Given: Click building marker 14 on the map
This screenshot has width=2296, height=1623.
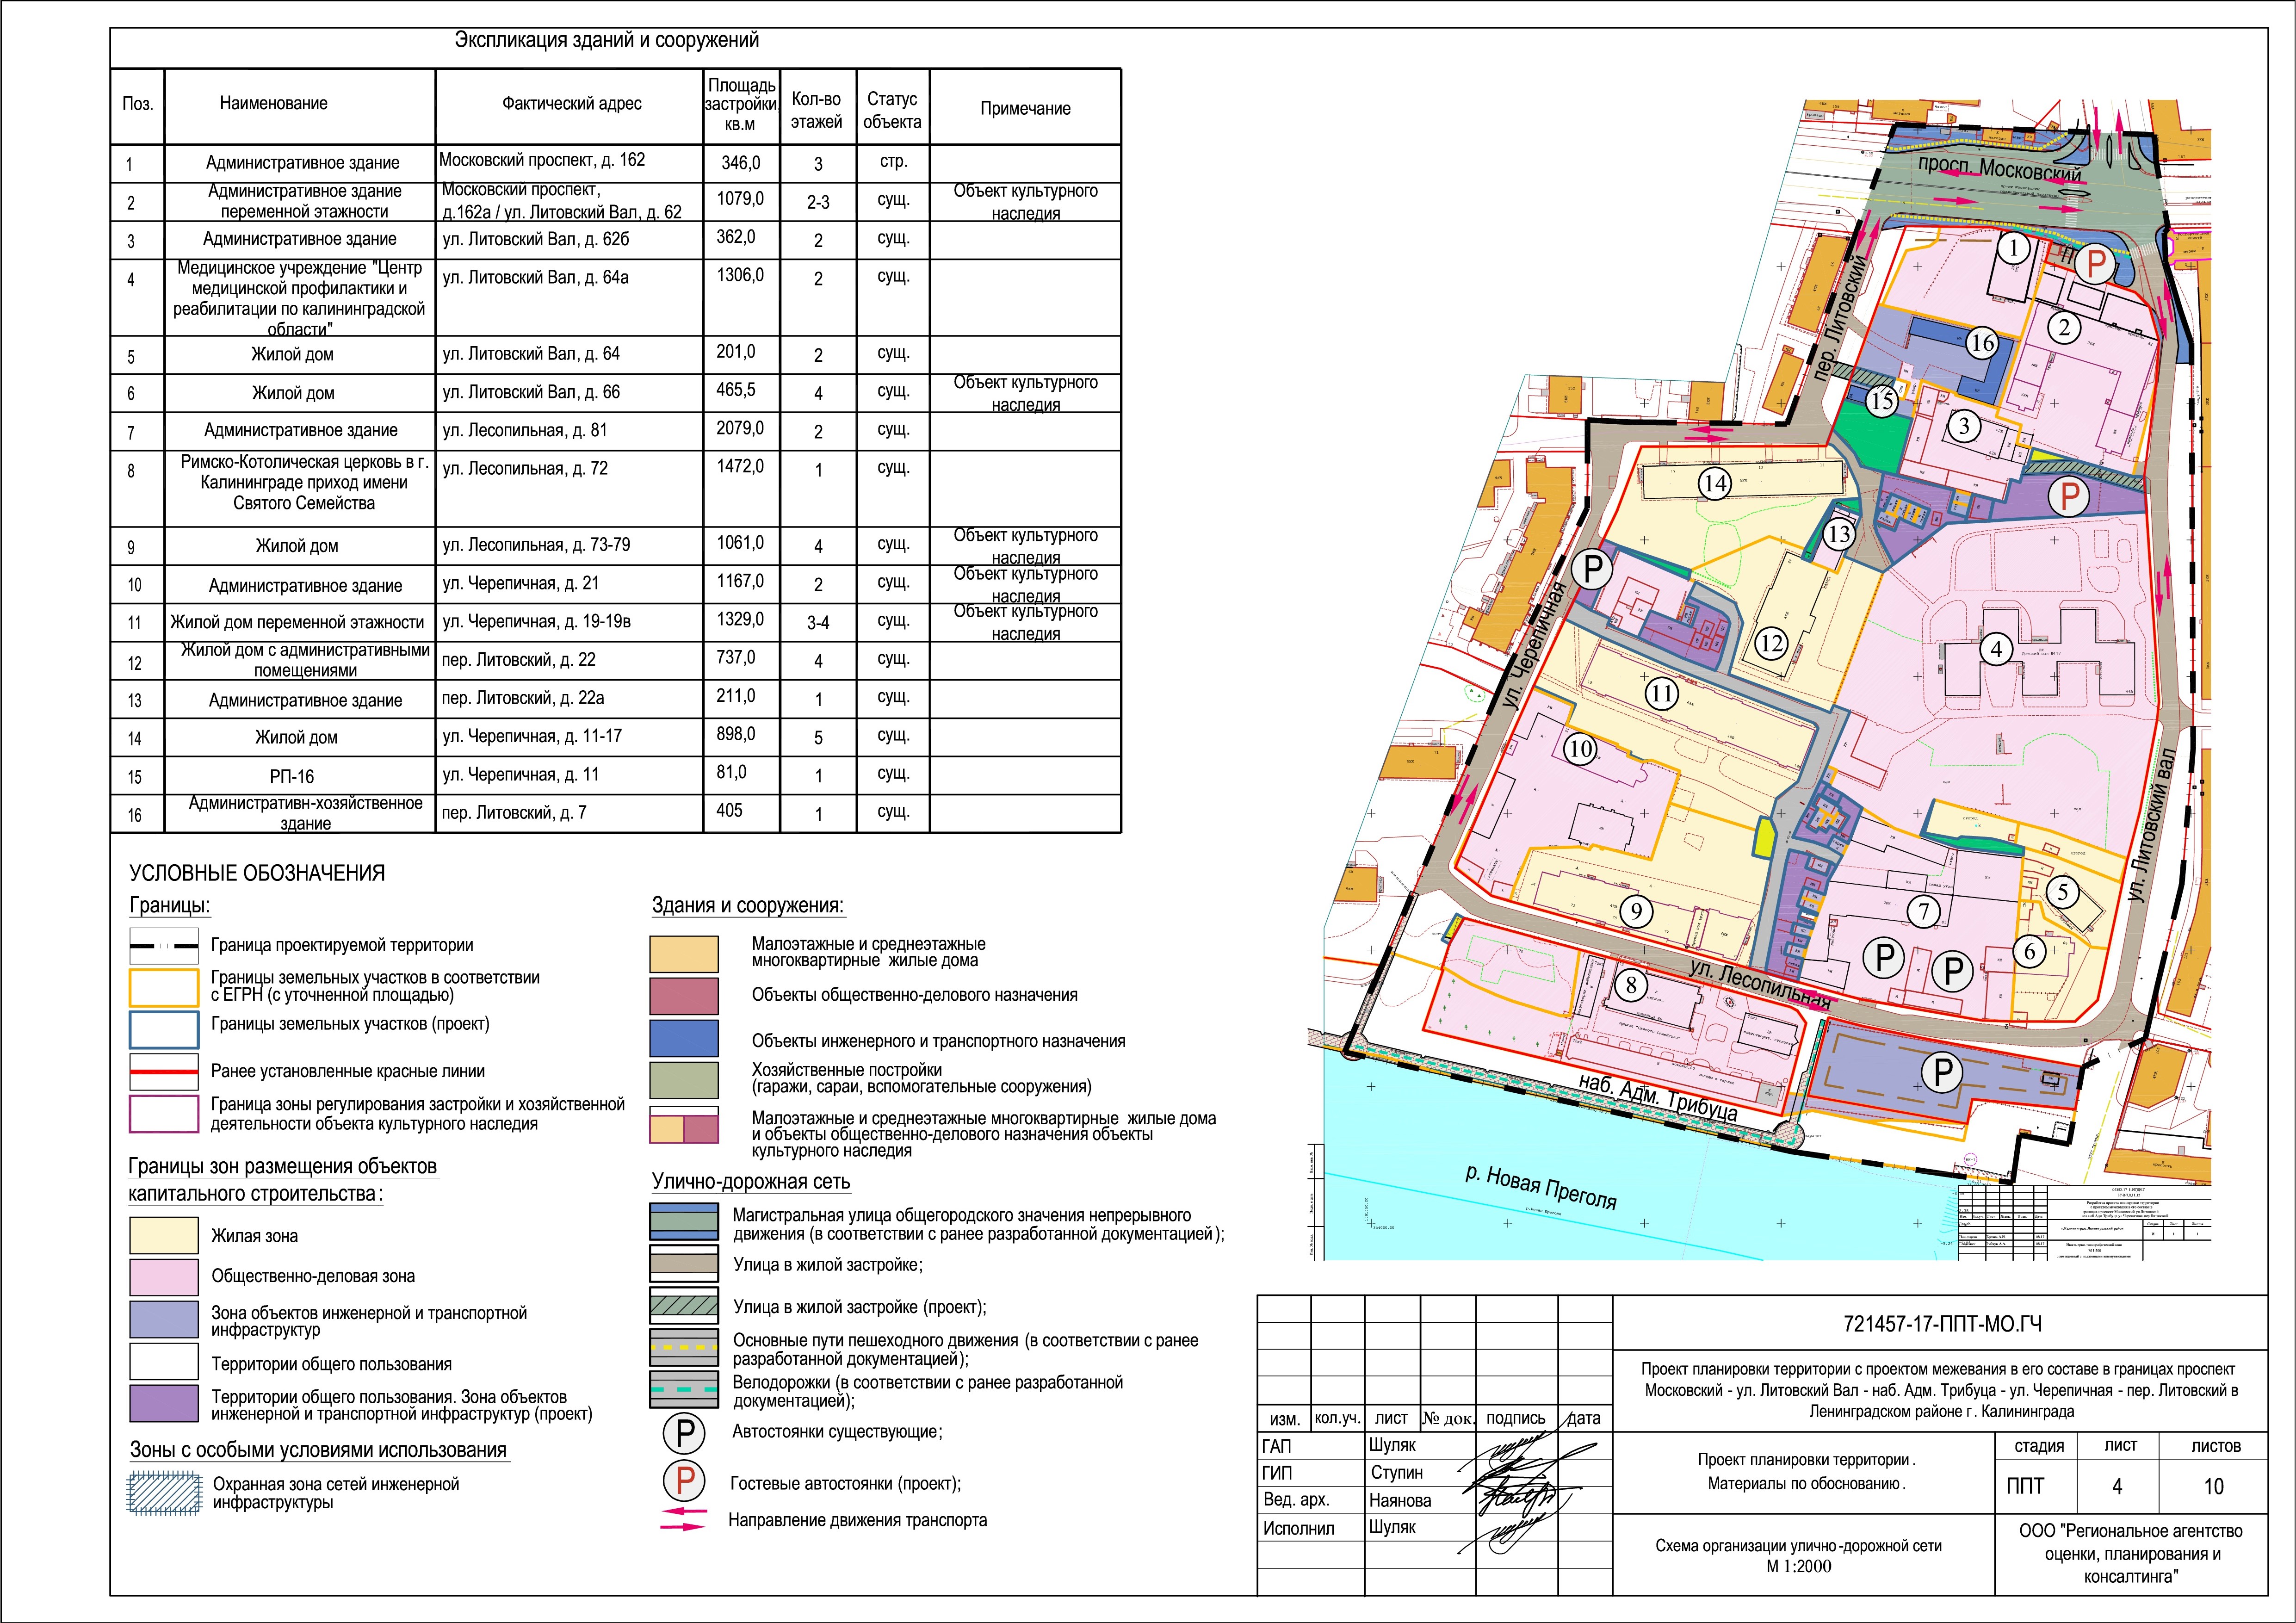Looking at the screenshot, I should pyautogui.click(x=1714, y=484).
